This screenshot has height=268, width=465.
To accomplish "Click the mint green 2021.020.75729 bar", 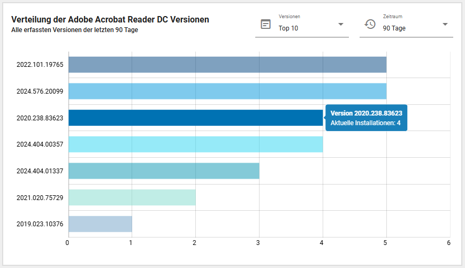I will click(132, 197).
